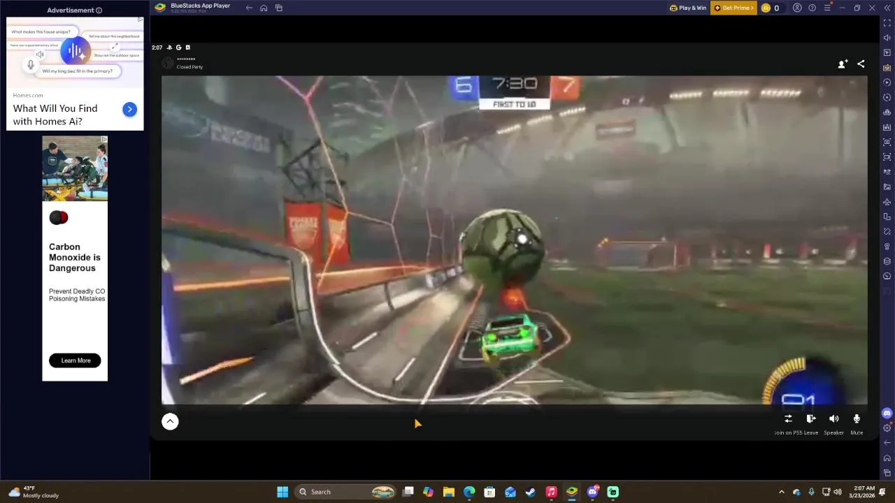Image resolution: width=895 pixels, height=503 pixels.
Task: Open File Explorer from the taskbar
Action: 449,492
